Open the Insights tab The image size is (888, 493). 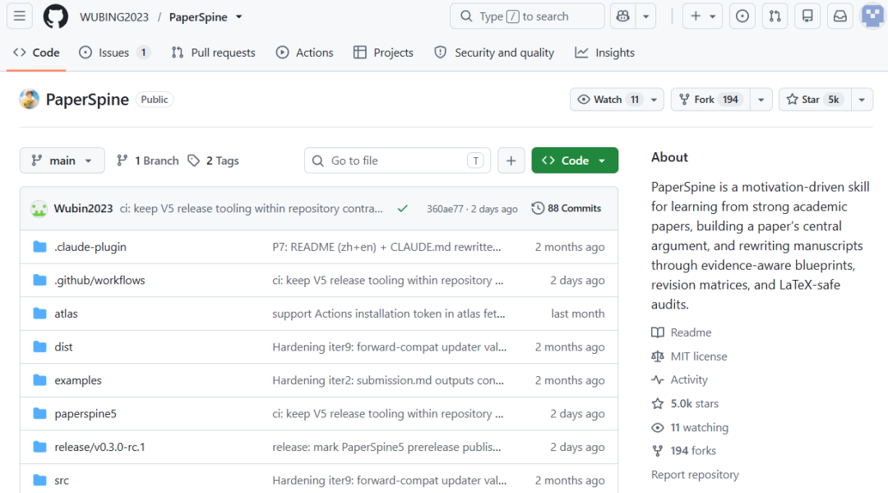[x=605, y=53]
